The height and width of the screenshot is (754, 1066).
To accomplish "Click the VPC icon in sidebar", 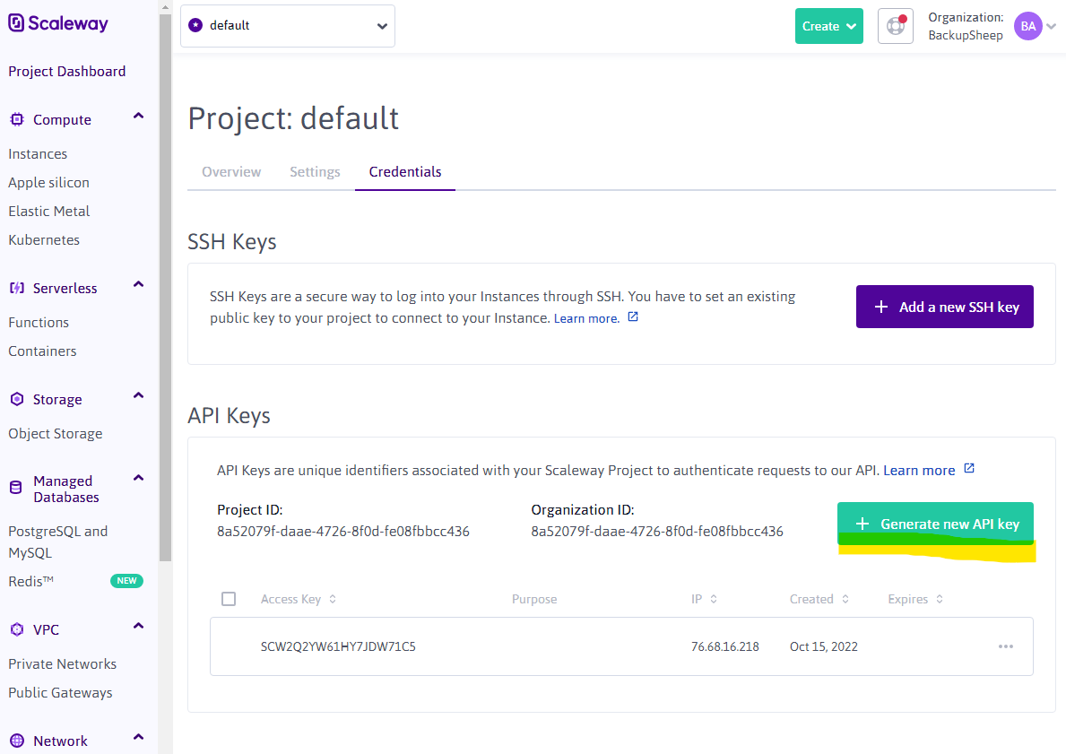I will point(17,629).
